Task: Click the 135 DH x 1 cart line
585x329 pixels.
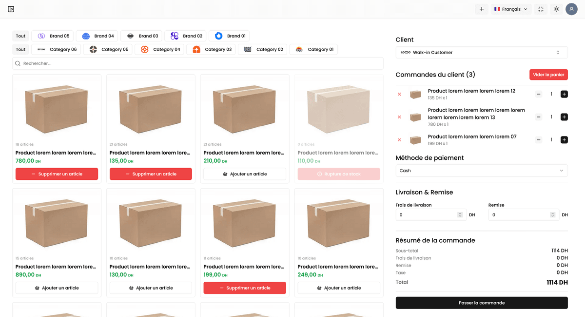Action: click(x=438, y=98)
